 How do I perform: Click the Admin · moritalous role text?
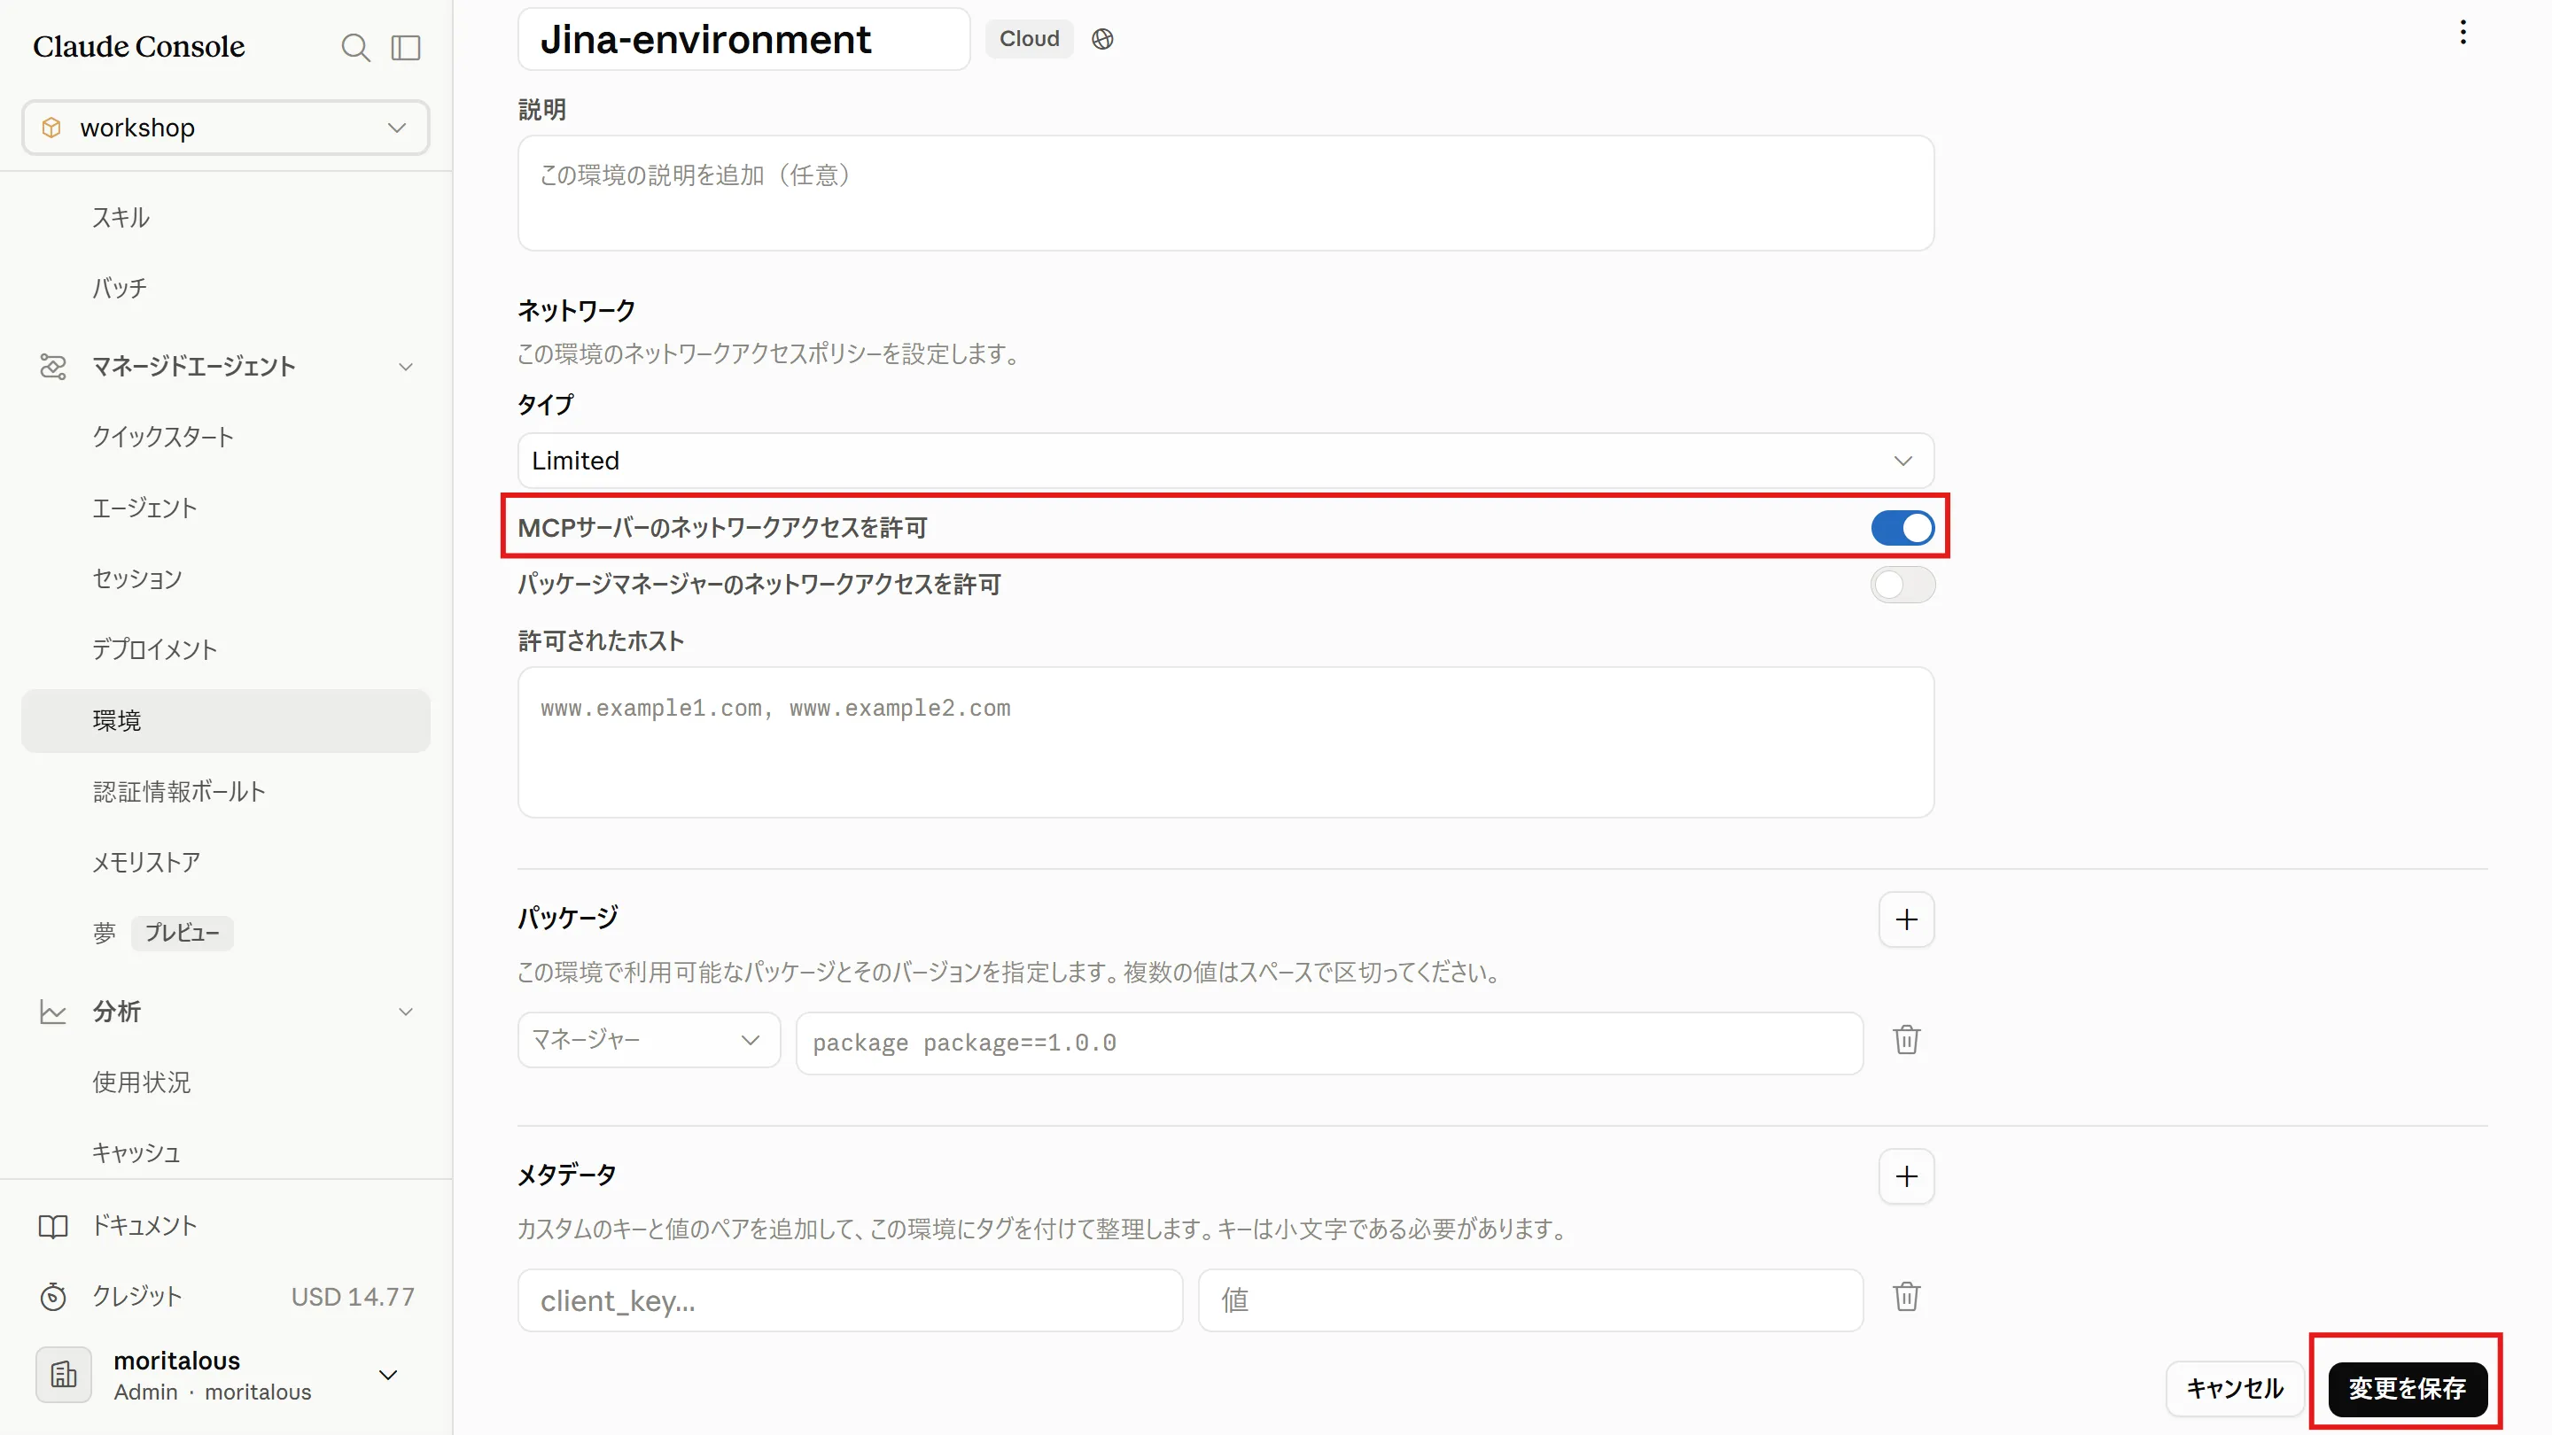click(x=212, y=1392)
